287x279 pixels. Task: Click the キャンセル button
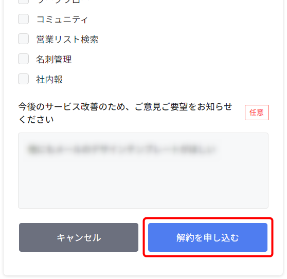79,237
